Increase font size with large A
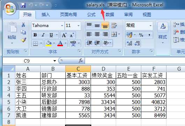The height and width of the screenshot is (126, 185). click(64, 35)
